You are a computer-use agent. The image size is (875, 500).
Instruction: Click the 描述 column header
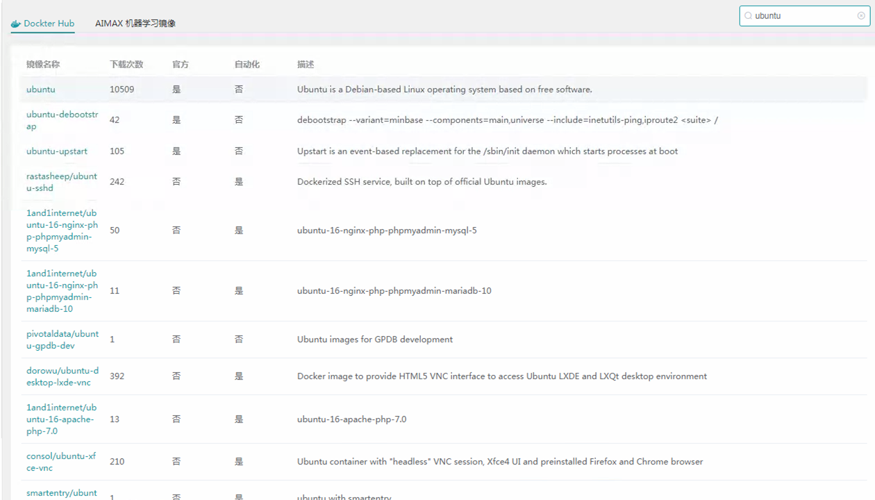pos(306,65)
